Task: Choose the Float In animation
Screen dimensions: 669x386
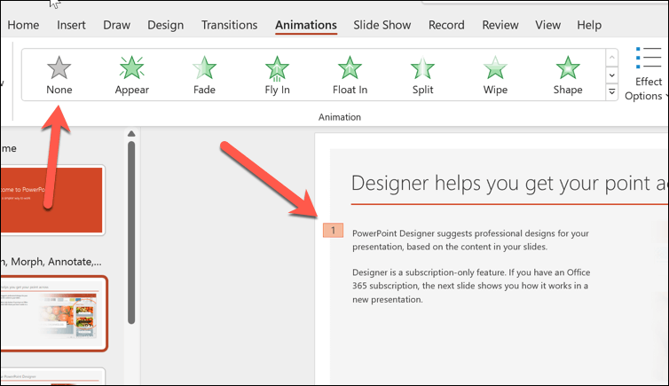Action: coord(350,75)
